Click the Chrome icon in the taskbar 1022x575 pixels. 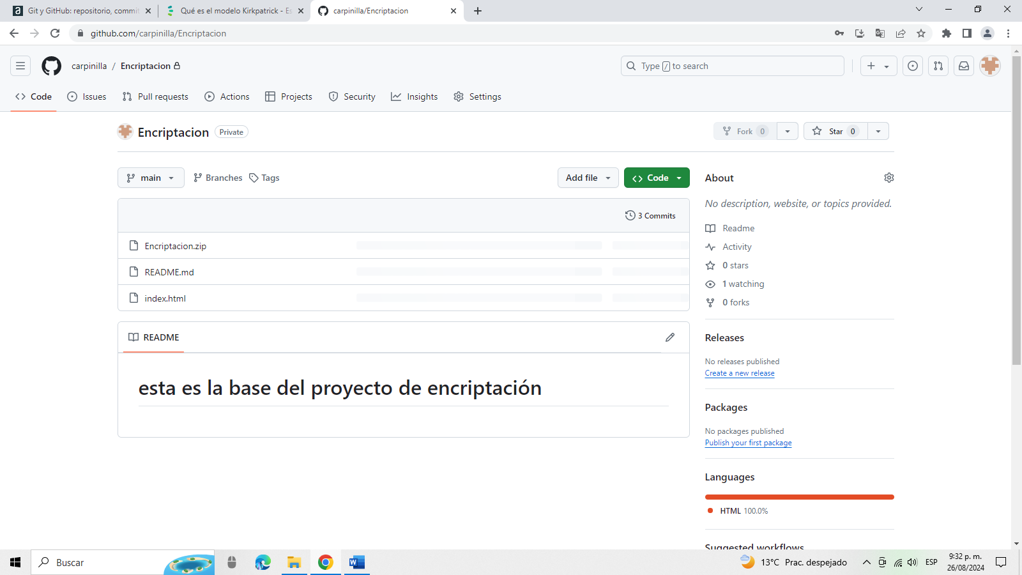point(325,562)
